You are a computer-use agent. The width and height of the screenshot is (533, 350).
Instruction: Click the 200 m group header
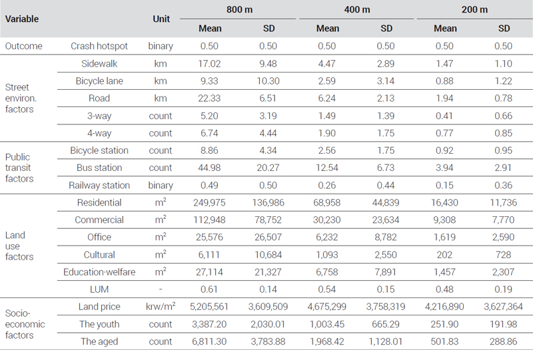click(474, 9)
